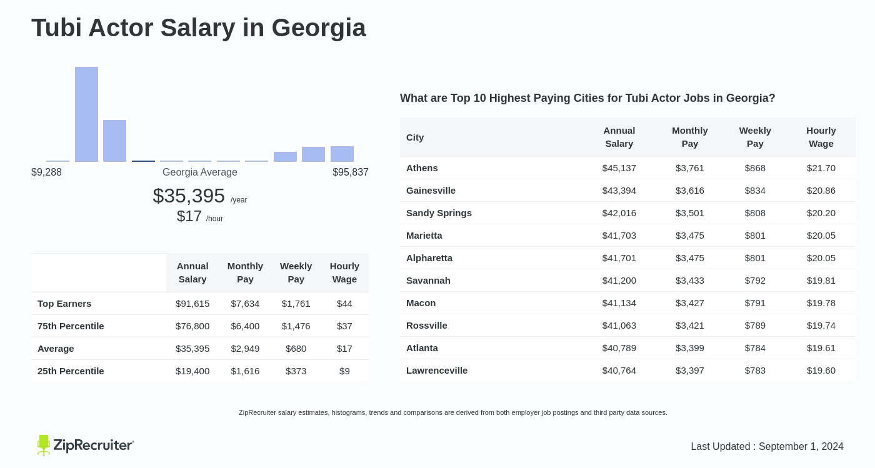
Task: Click the ZipRecruiter salary estimates disclaimer text
Action: click(453, 412)
